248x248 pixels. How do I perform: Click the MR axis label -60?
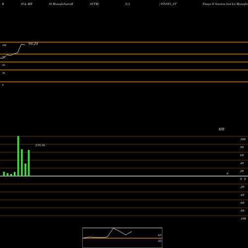click(242, 203)
